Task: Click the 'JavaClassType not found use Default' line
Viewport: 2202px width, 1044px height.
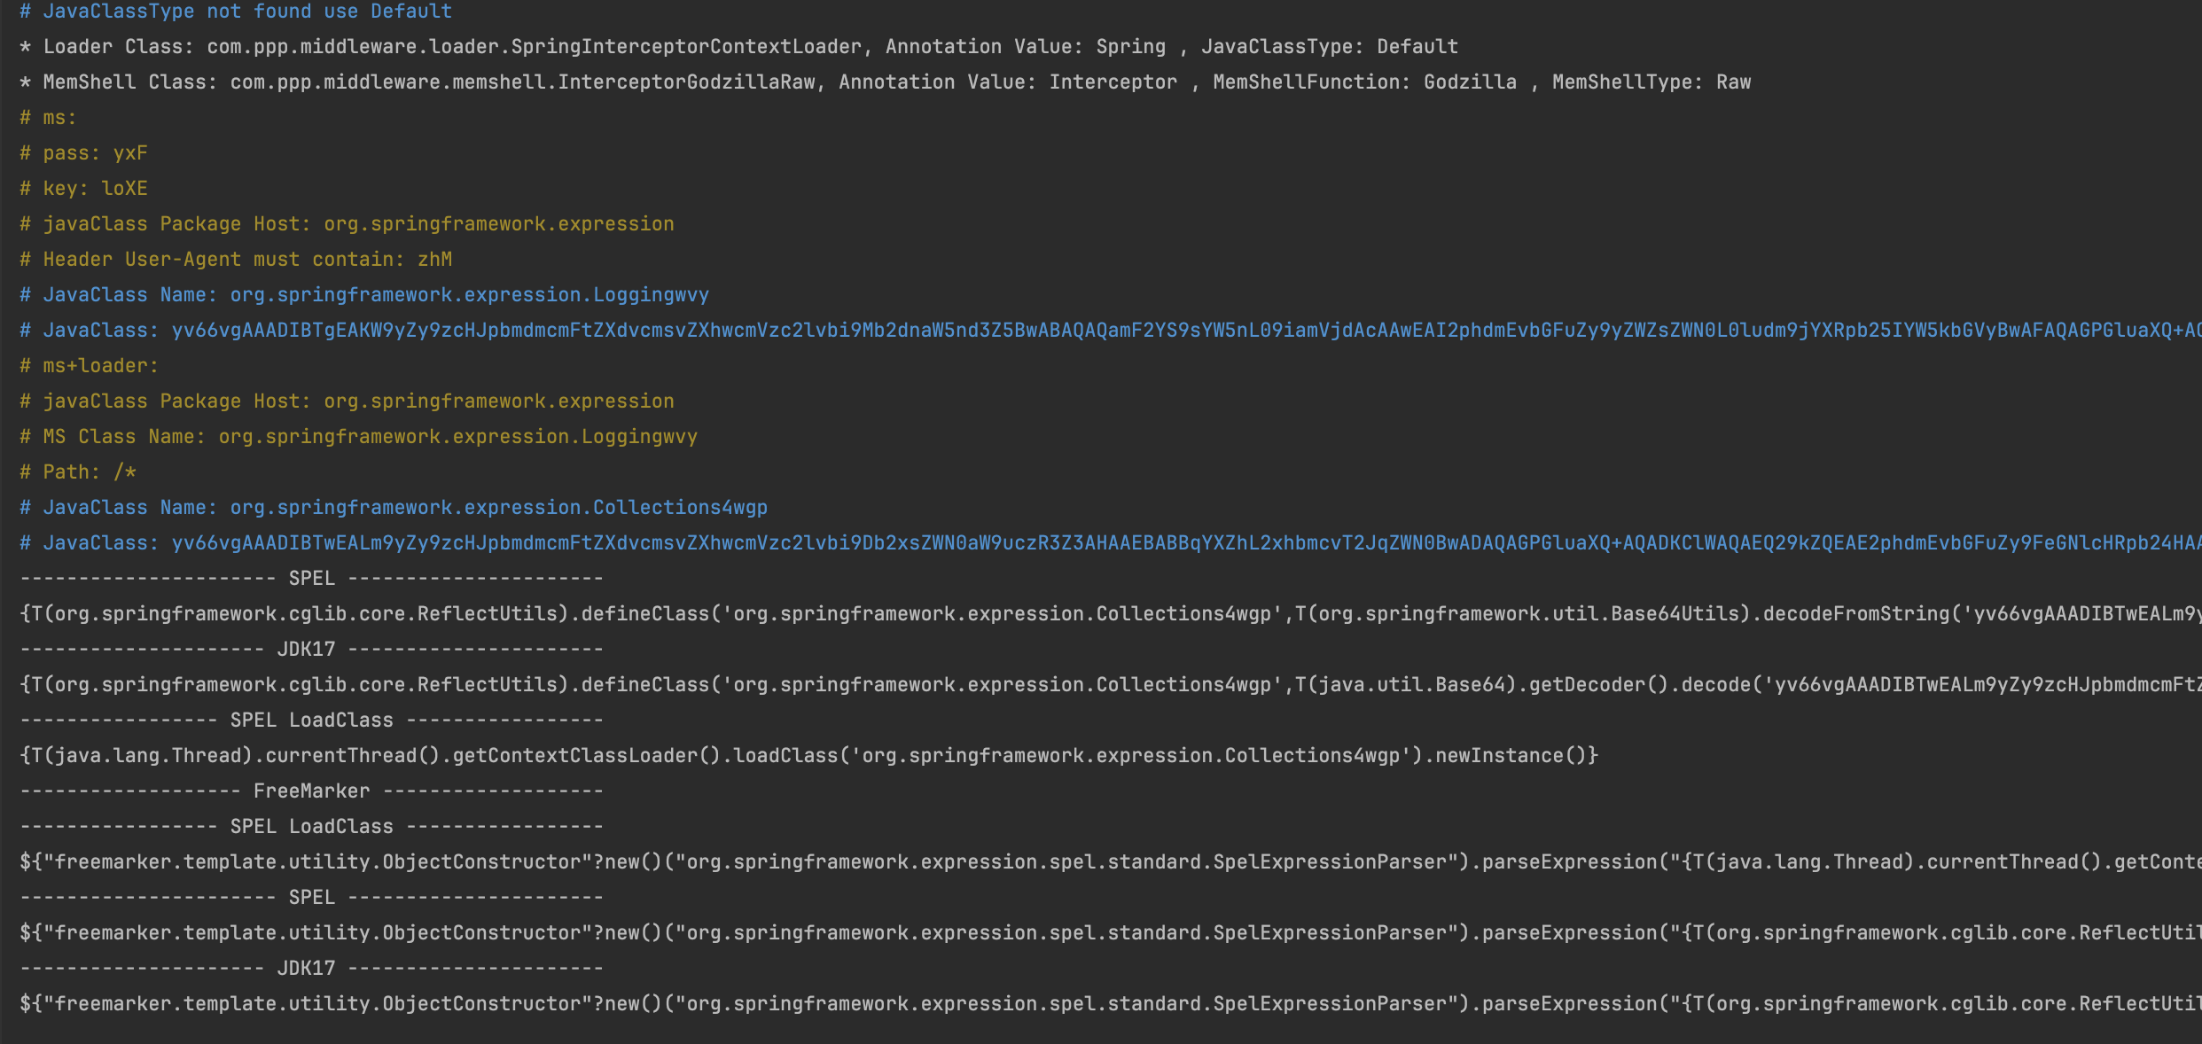Action: [x=236, y=12]
